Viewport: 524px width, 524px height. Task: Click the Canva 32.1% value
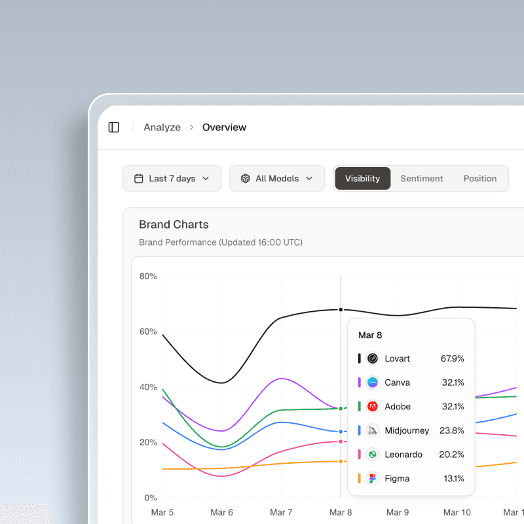pyautogui.click(x=453, y=383)
